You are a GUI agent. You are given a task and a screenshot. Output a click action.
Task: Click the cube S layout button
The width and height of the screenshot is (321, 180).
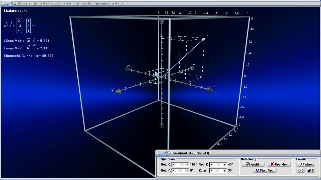coord(311,170)
